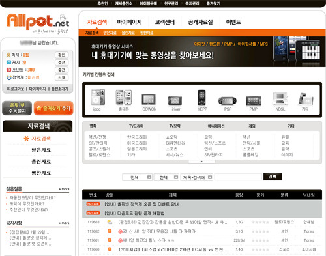Choose the PSP console icon
The width and height of the screenshot is (326, 256).
[228, 101]
